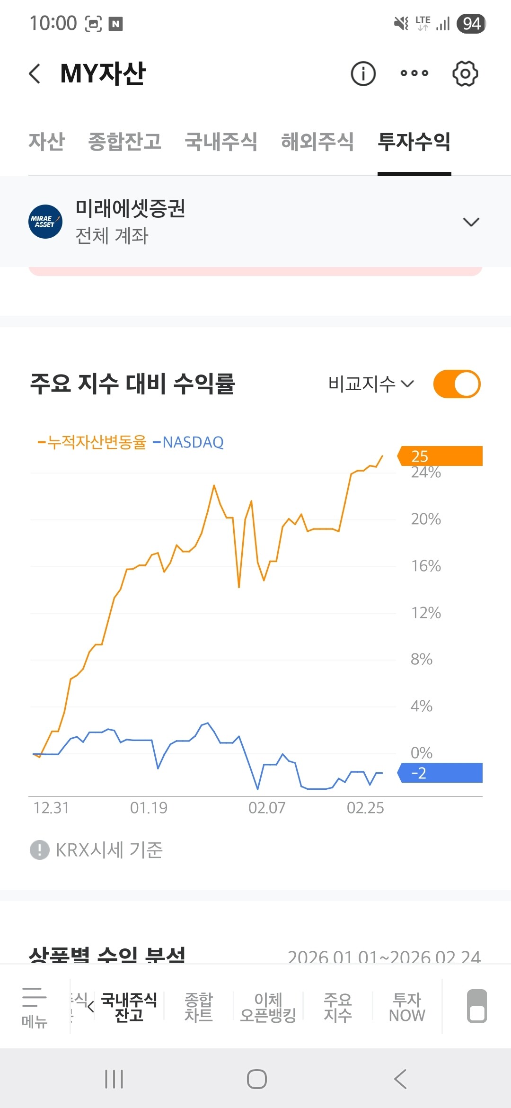The height and width of the screenshot is (1108, 511).
Task: Open the three-dot more options menu
Action: [414, 73]
